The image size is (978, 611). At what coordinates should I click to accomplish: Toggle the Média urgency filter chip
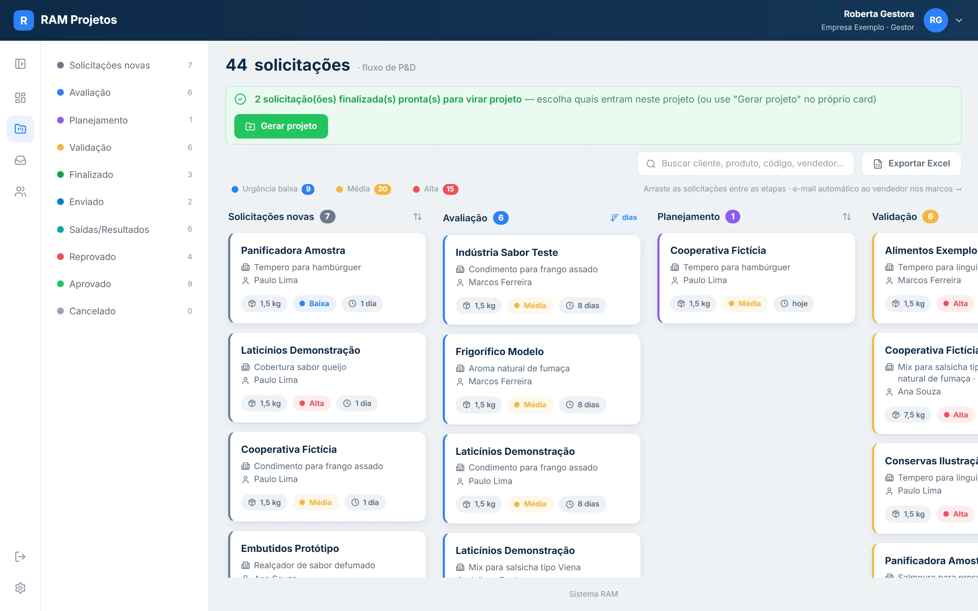click(x=363, y=189)
